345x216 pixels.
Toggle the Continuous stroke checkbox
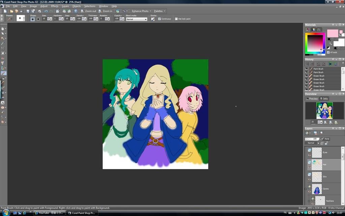159,19
